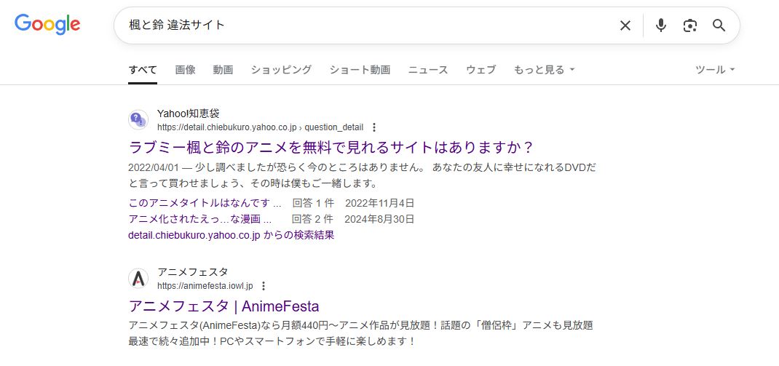779x366 pixels.
Task: Click the 2022年11月4日 date text
Action: 379,202
